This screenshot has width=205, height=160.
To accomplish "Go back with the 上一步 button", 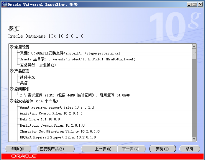I will (x=99, y=149).
